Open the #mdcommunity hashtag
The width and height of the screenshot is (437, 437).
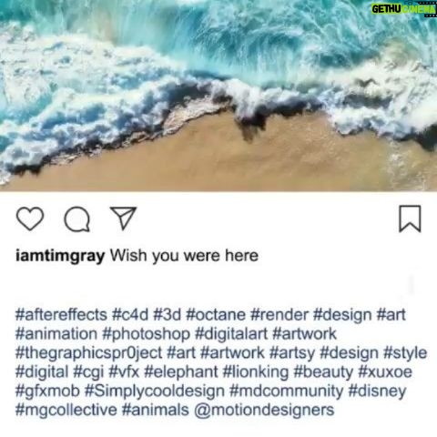286,391
